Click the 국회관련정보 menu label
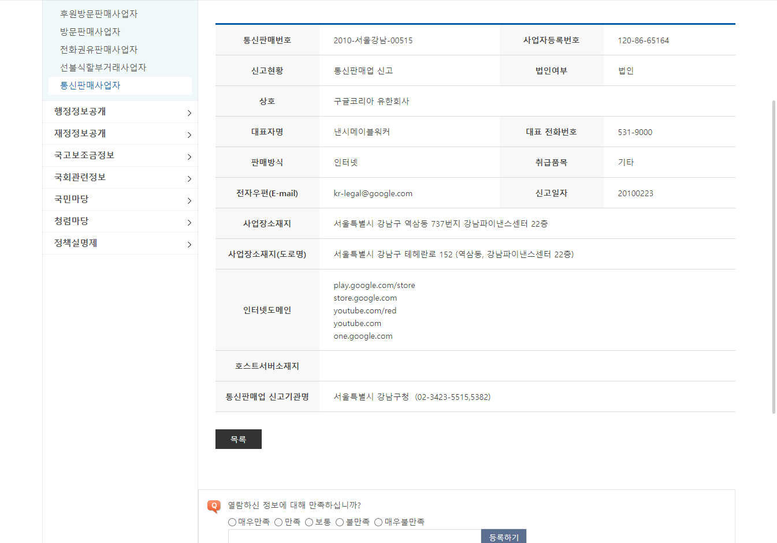 pyautogui.click(x=80, y=177)
